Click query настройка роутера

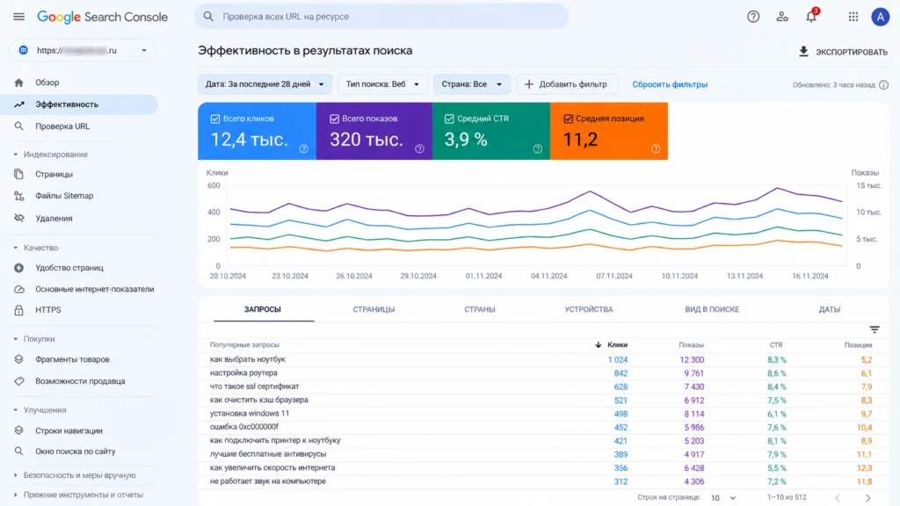(x=243, y=372)
